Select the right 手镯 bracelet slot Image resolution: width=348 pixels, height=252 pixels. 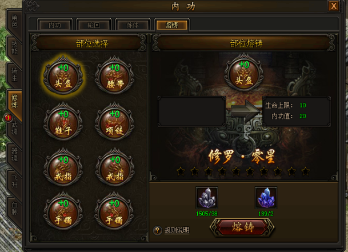click(x=114, y=212)
